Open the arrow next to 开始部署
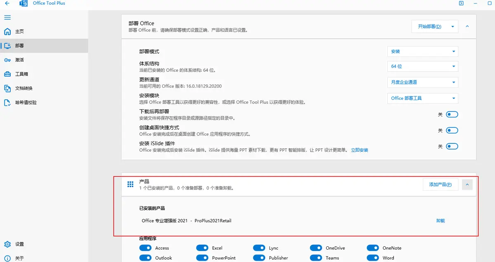This screenshot has height=262, width=495. tap(453, 26)
